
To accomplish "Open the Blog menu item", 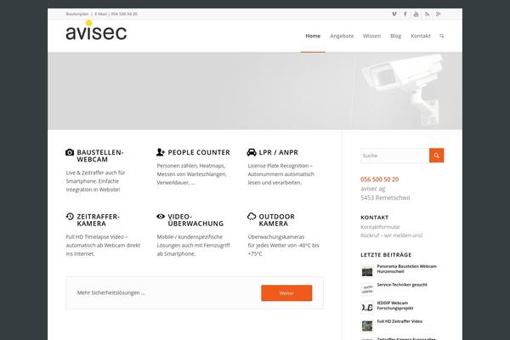I will click(395, 36).
